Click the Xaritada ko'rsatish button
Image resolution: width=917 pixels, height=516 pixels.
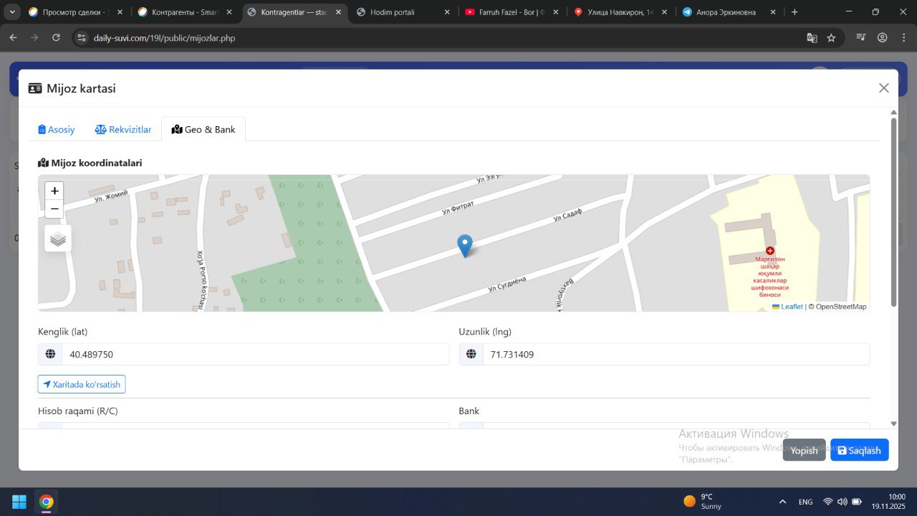[x=82, y=384]
